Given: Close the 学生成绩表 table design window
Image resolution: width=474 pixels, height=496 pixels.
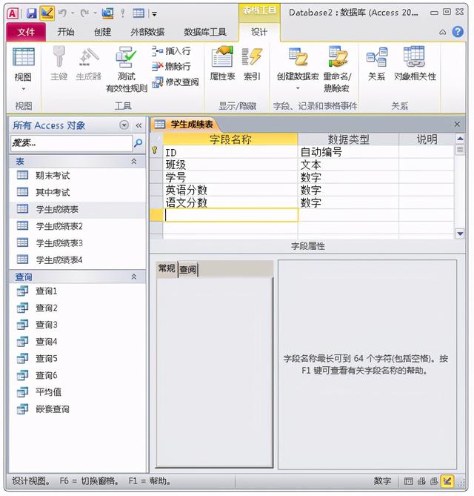Looking at the screenshot, I should tap(457, 125).
